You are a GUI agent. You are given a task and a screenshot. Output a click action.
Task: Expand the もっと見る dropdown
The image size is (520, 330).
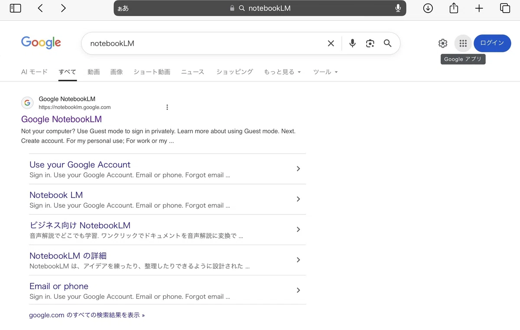point(282,72)
